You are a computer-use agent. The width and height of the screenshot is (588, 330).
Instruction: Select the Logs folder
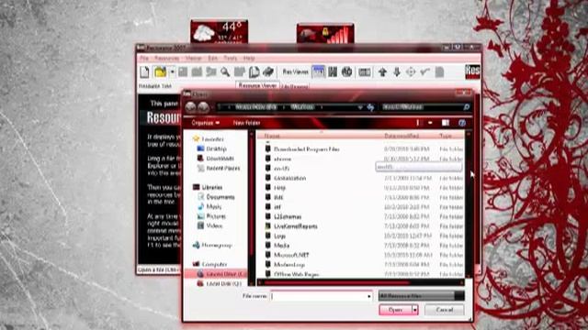[279, 236]
